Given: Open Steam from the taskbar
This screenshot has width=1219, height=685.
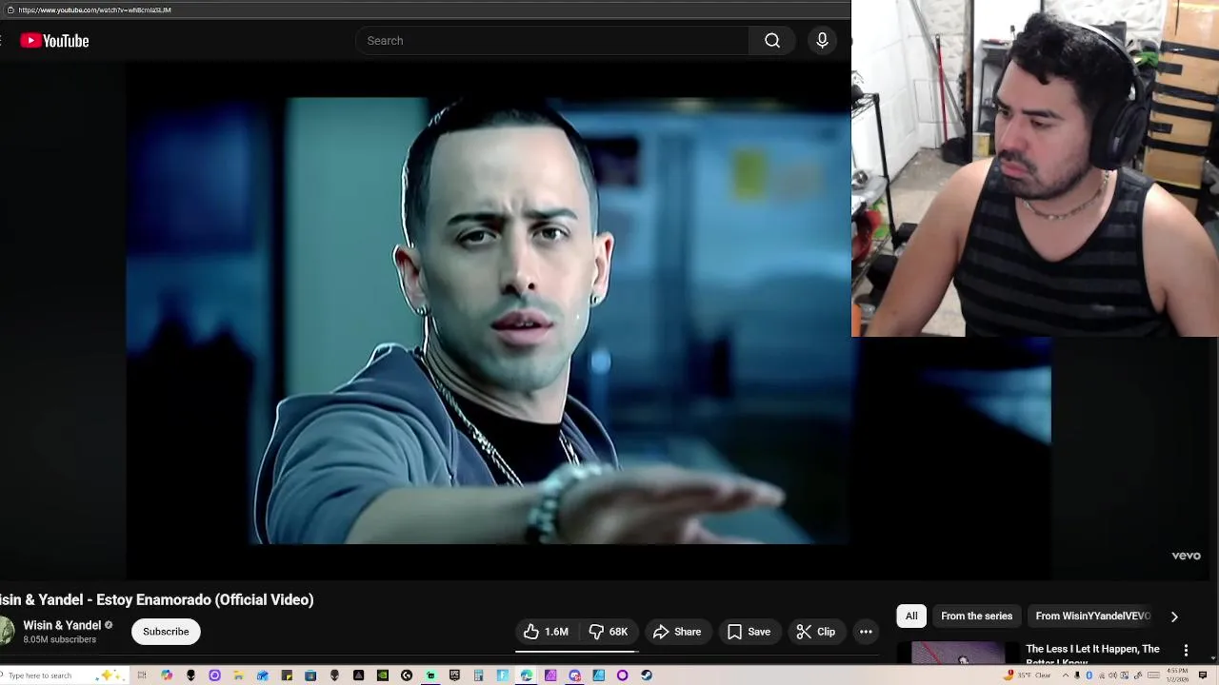Looking at the screenshot, I should 647,675.
